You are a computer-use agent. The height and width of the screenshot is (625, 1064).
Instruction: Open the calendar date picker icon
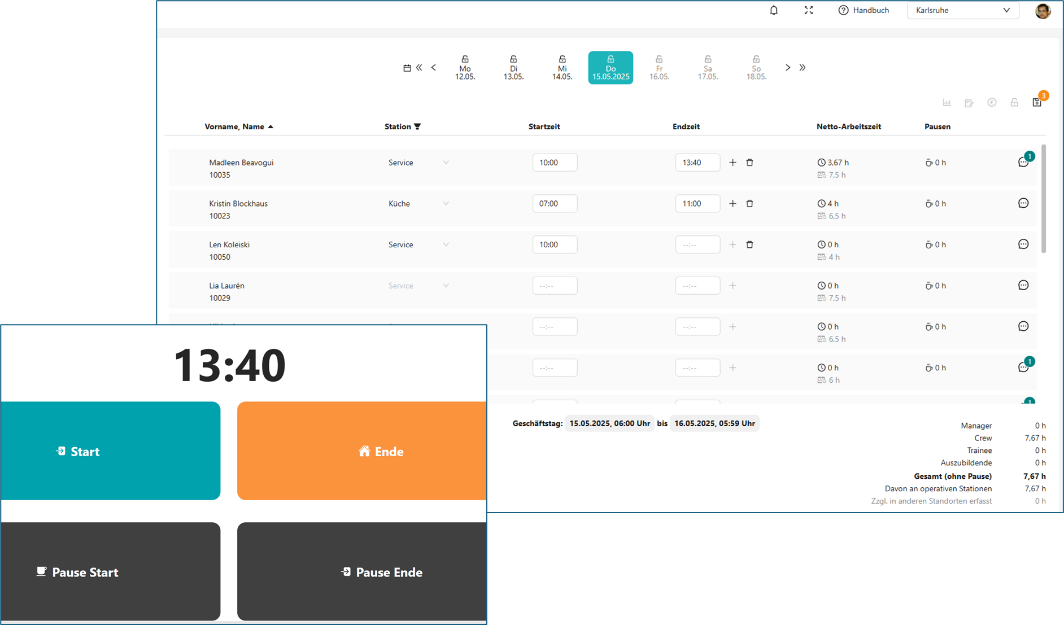point(407,68)
